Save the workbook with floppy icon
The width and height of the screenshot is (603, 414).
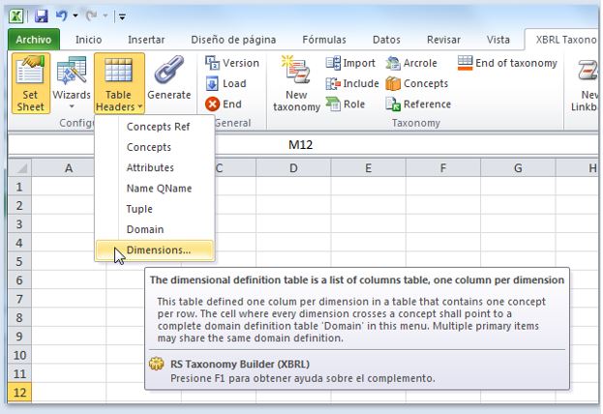[x=42, y=16]
